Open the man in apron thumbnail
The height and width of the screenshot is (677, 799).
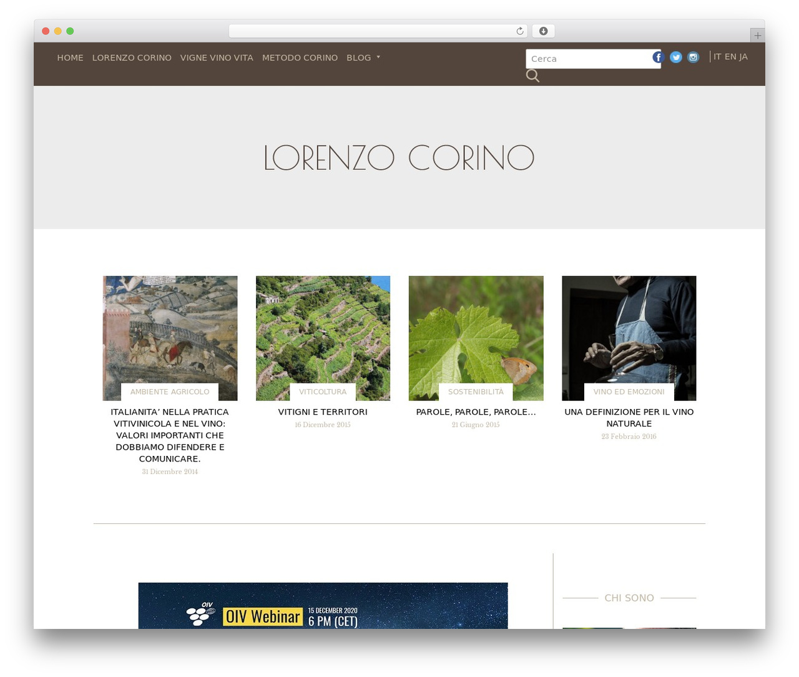point(629,338)
